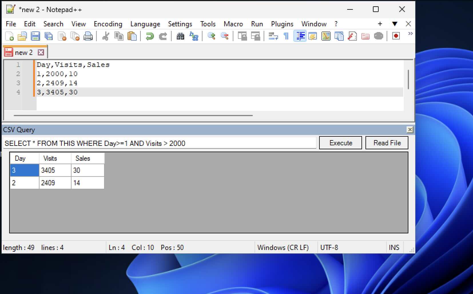Execute the CSV query
The height and width of the screenshot is (294, 473).
(340, 143)
